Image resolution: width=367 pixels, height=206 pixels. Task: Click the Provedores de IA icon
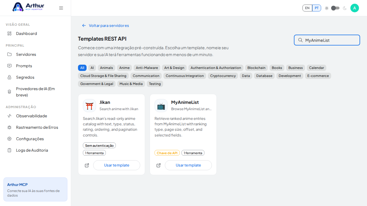coord(9,92)
